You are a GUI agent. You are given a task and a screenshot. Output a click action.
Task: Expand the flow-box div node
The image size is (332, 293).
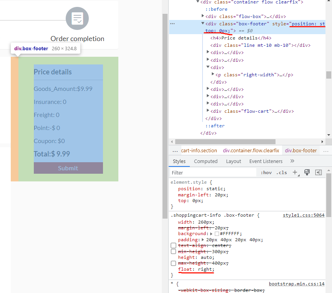[x=203, y=16]
